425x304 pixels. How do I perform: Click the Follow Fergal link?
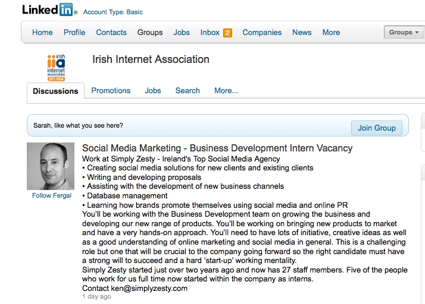pyautogui.click(x=51, y=195)
